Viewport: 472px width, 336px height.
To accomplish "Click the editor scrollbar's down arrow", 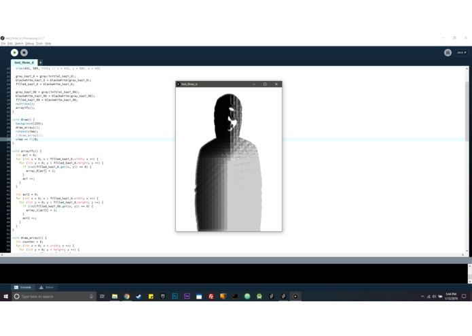I will (x=467, y=251).
